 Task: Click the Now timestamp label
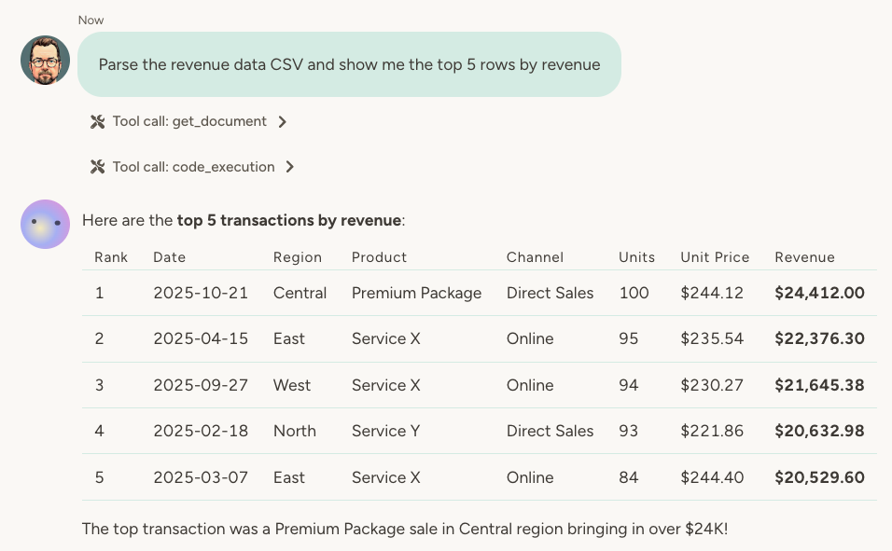[x=91, y=20]
